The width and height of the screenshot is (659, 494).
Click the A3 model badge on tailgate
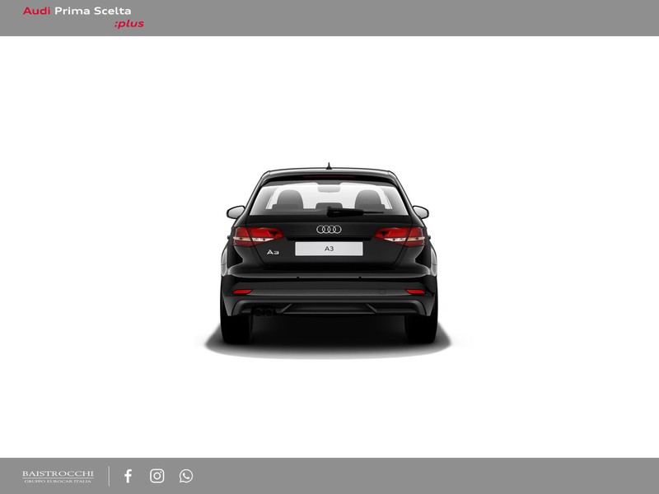[x=273, y=252]
